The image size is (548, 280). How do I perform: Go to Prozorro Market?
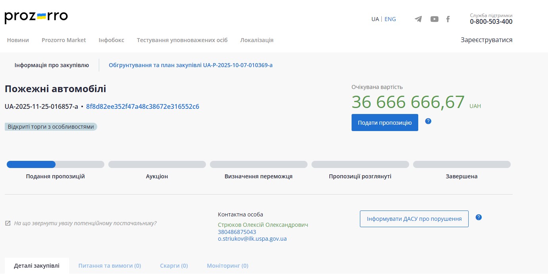(63, 40)
